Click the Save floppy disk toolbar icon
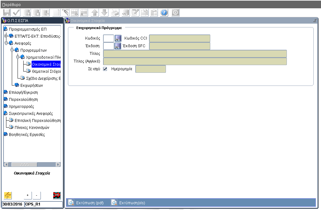Image resolution: width=321 pixels, height=210 pixels. point(7,13)
